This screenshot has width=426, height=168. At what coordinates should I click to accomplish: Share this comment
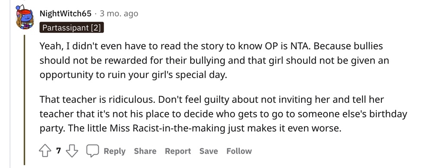[x=145, y=151]
